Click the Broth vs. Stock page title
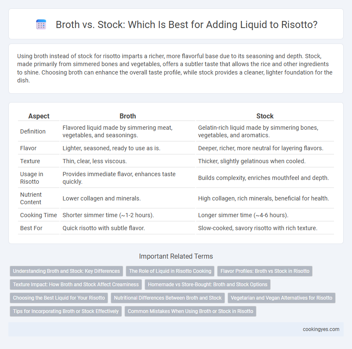Image resolution: width=352 pixels, height=349 pixels. coord(186,24)
